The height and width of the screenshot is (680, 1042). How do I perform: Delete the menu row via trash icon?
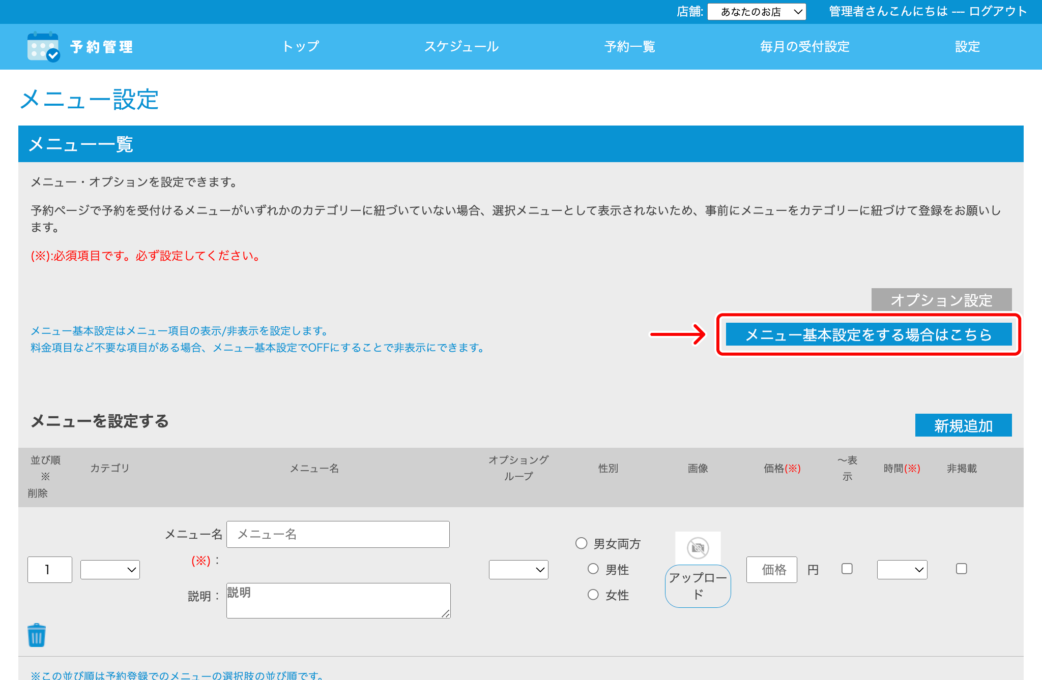36,634
